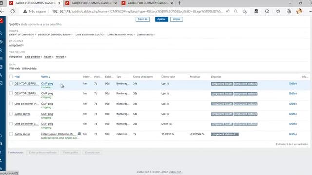Screen dimensions: 312x175
Task: Open Gráfico link for the 15.2832 % row
Action: pyautogui.click(x=292, y=134)
